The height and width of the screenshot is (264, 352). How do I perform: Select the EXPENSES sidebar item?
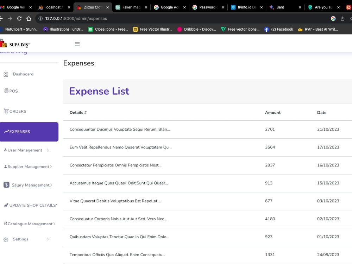(x=29, y=132)
